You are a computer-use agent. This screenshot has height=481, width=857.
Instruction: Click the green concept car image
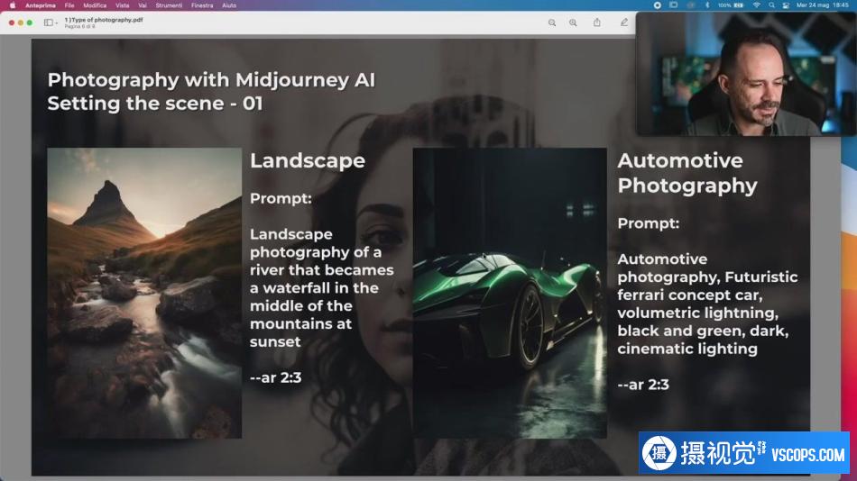[x=510, y=293]
